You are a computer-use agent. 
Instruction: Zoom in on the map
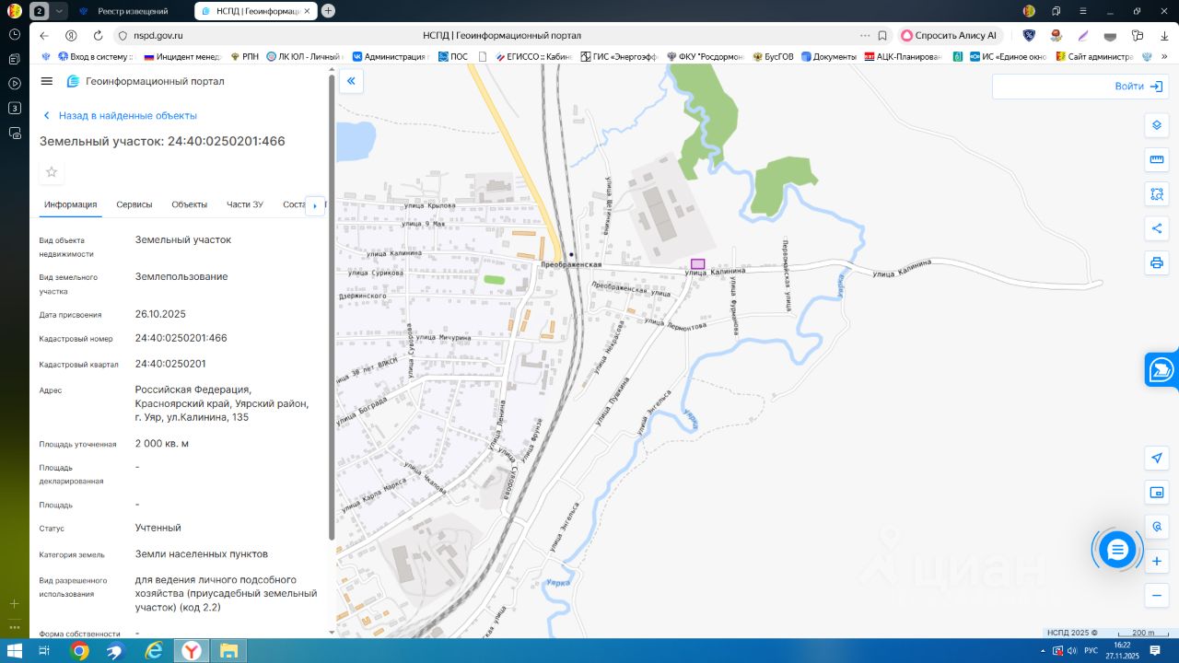tap(1157, 561)
